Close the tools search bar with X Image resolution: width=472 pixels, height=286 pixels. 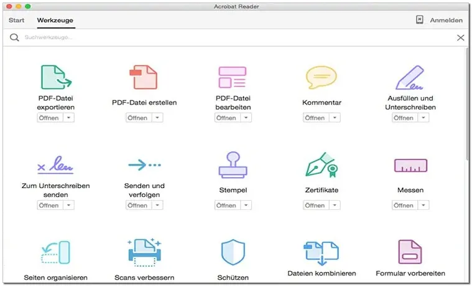click(461, 37)
